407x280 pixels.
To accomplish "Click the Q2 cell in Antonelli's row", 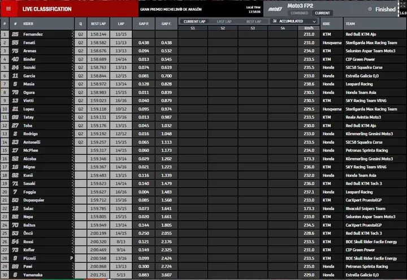I will coord(81,142).
